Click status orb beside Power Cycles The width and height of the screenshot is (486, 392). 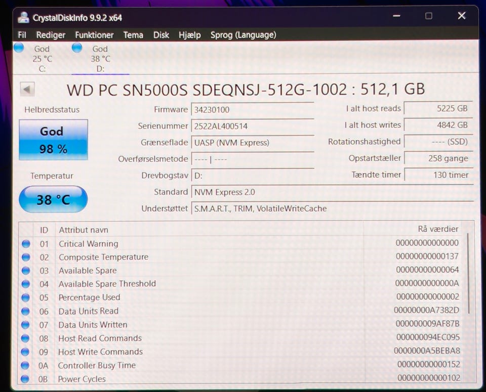pos(25,379)
